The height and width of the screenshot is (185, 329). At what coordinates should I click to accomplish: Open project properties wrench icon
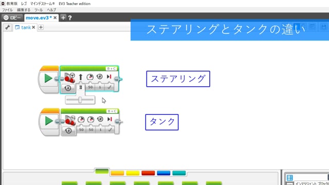(x=8, y=27)
